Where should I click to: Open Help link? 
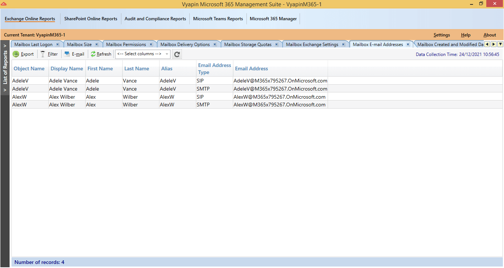466,35
